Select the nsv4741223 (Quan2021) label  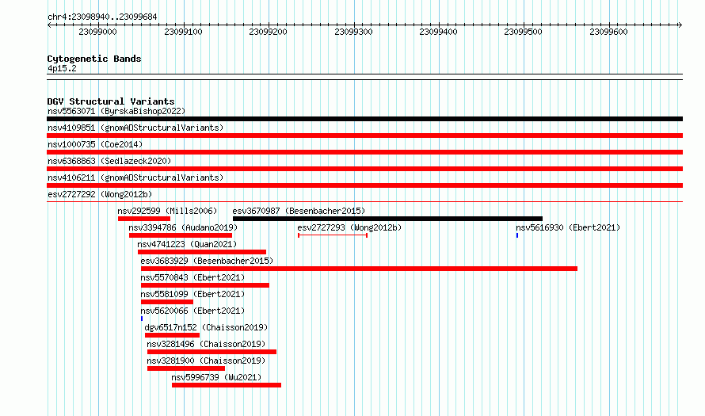click(x=187, y=244)
